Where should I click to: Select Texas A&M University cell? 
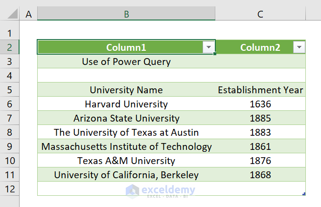click(126, 161)
